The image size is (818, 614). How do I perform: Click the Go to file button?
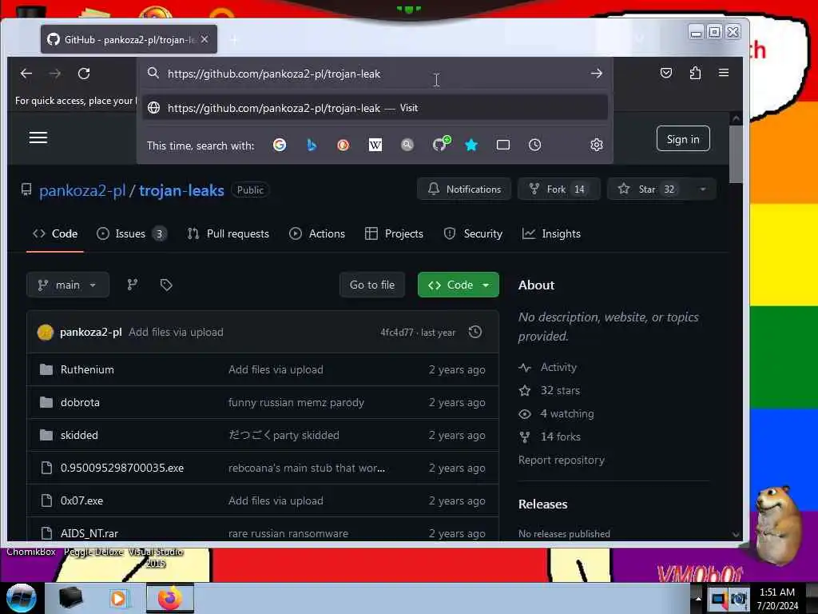[372, 285]
